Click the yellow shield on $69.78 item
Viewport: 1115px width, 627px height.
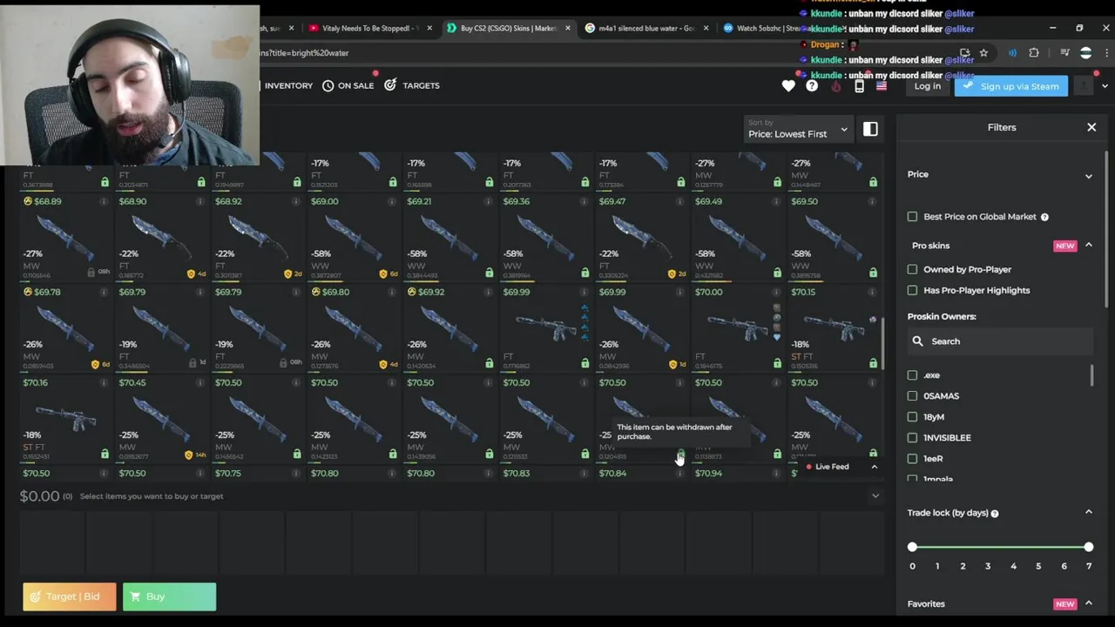[95, 364]
